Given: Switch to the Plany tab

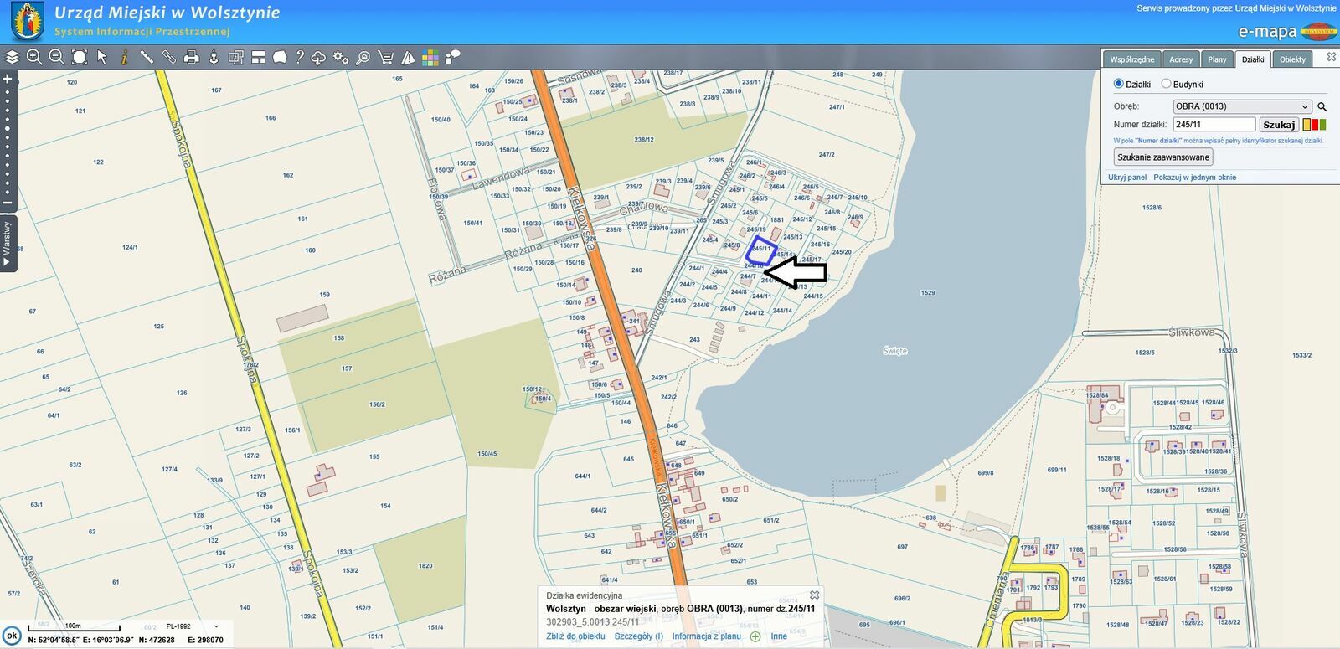Looking at the screenshot, I should 1217,59.
